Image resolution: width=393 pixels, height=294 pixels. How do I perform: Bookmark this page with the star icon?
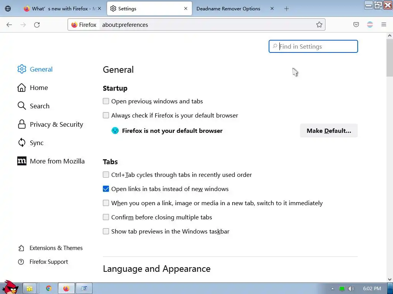319,24
